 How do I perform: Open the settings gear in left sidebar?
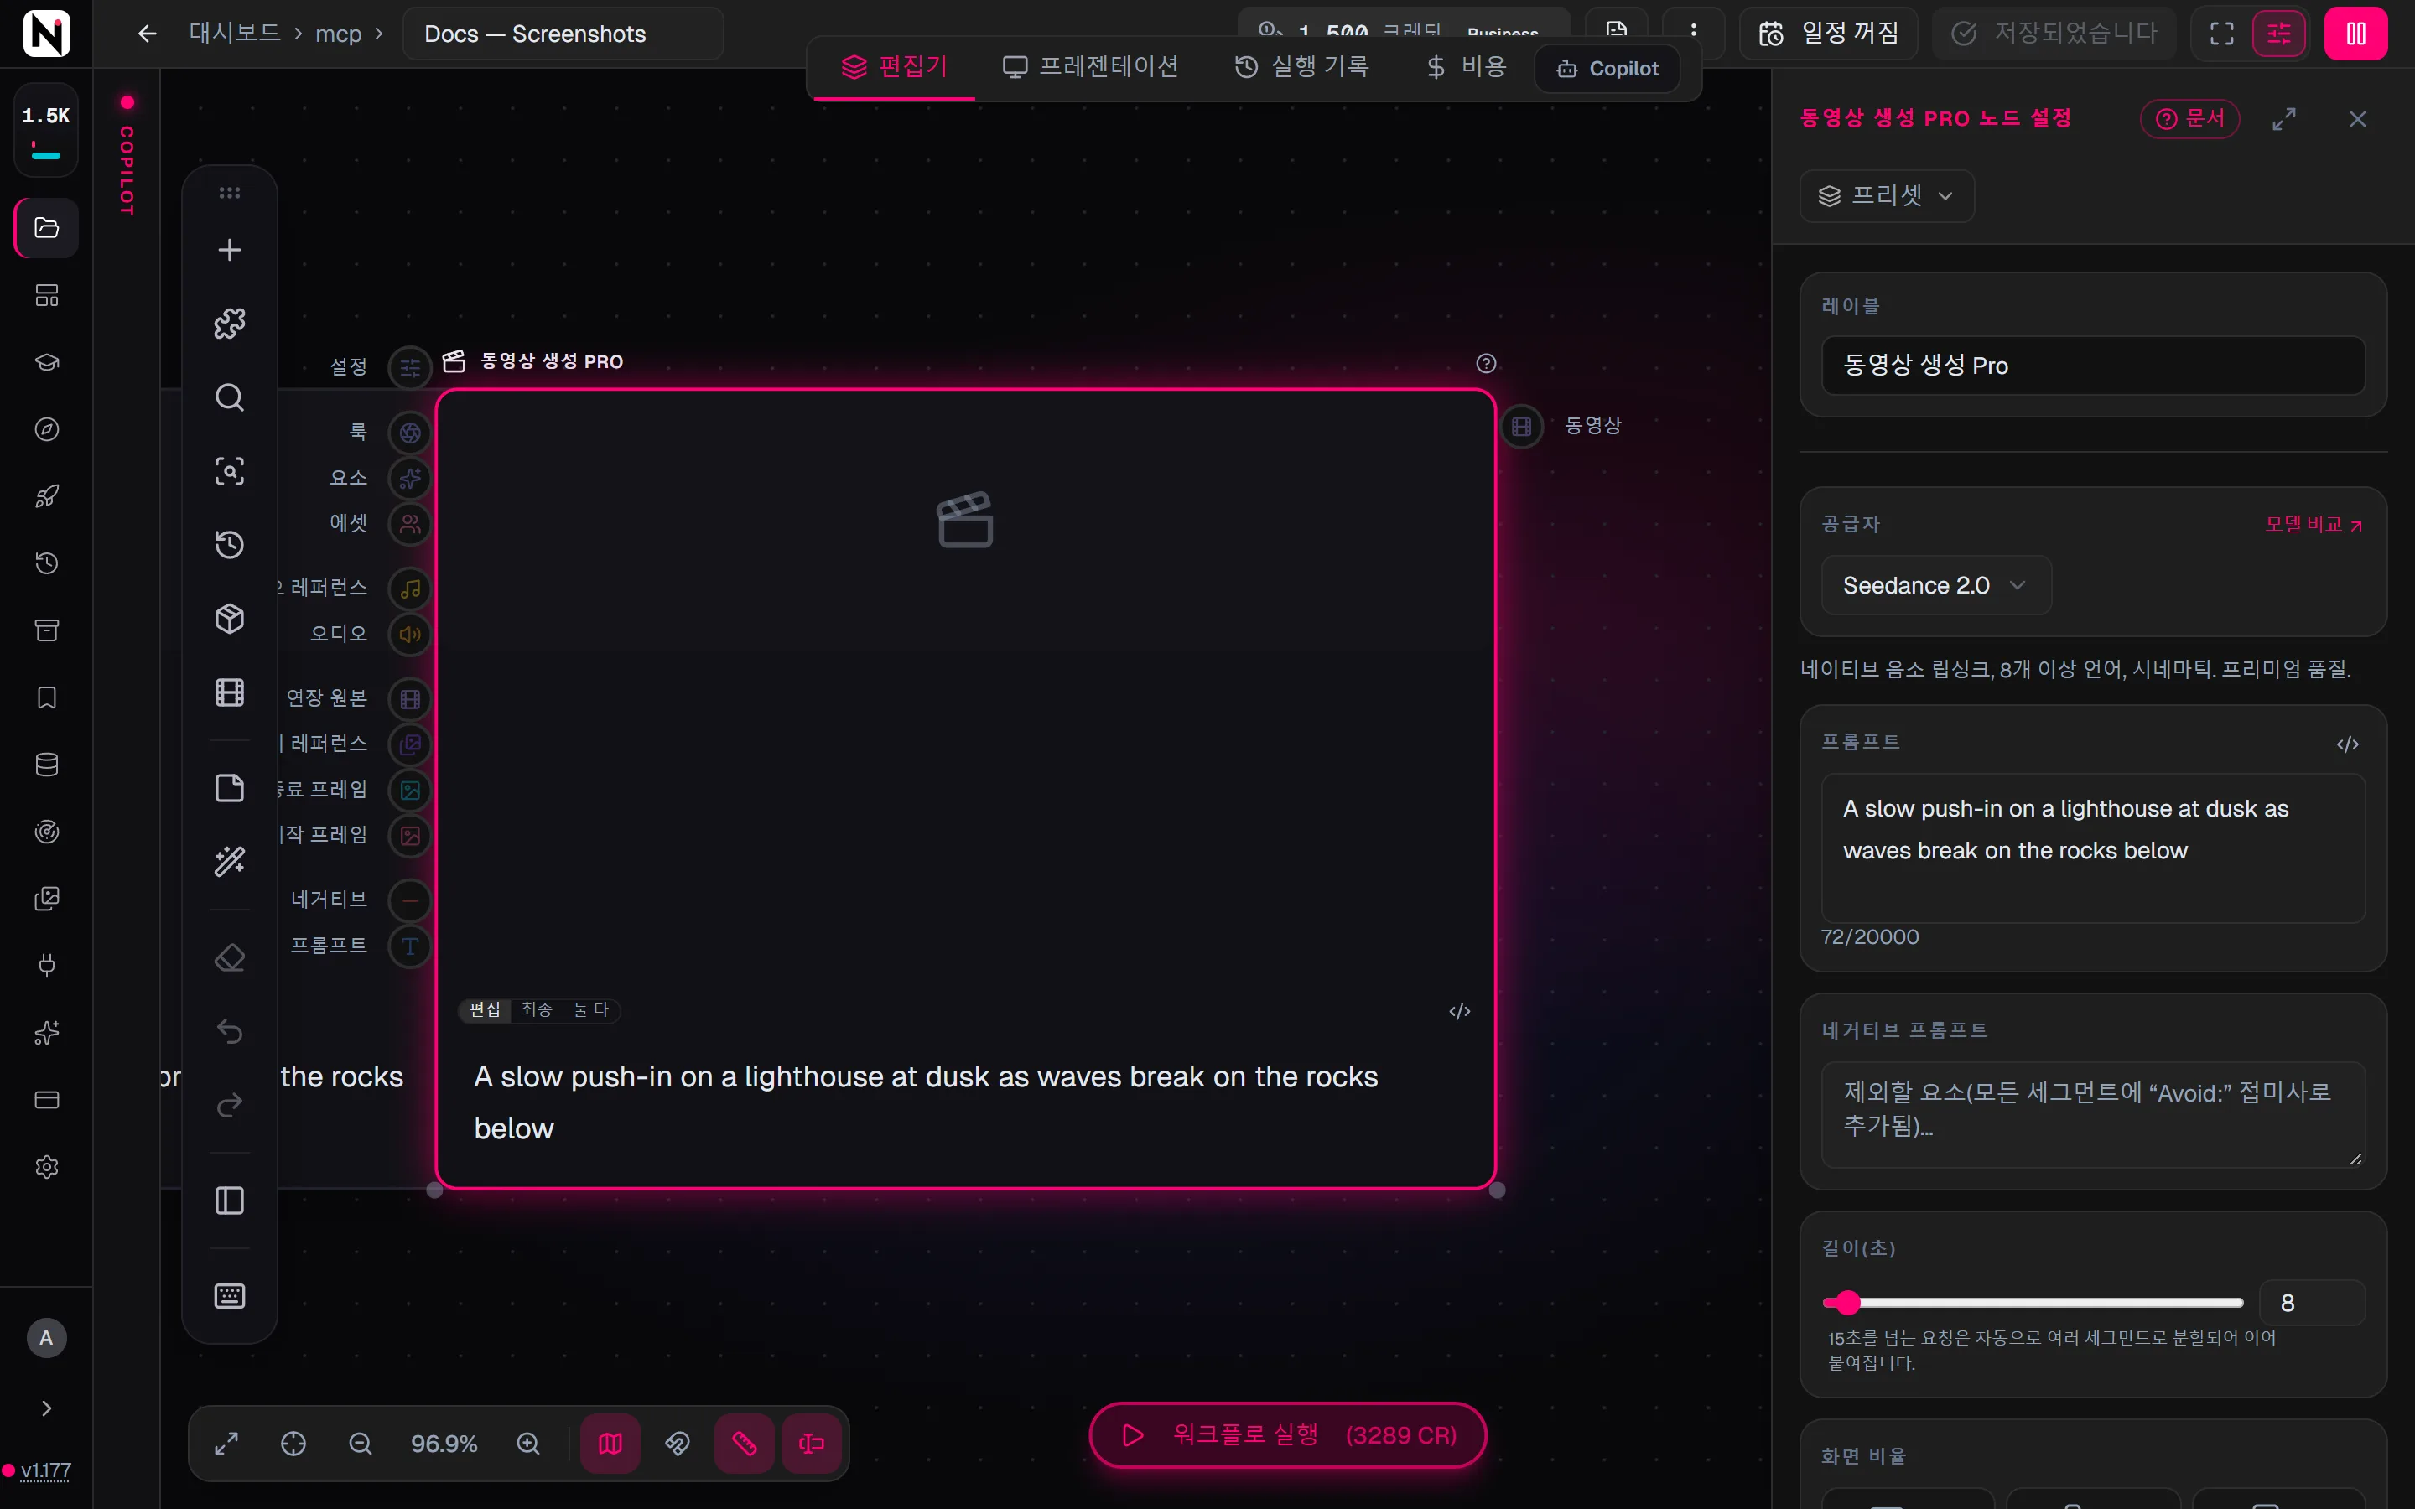47,1167
